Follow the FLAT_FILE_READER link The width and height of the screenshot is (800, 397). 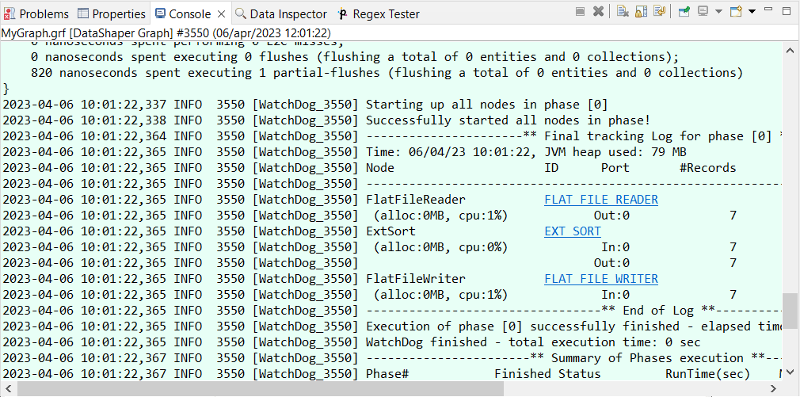[601, 200]
